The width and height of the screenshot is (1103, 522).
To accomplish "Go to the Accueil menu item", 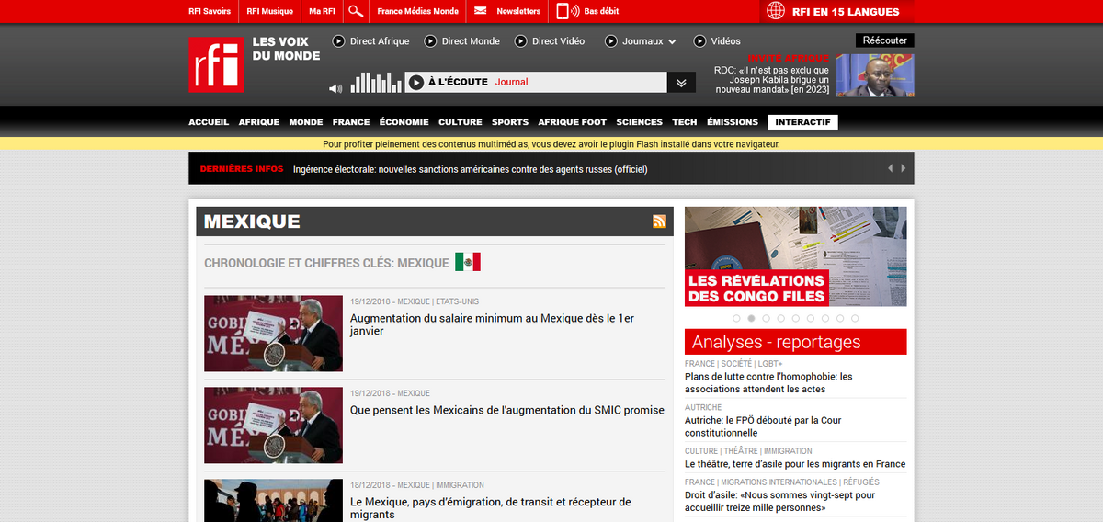I will pos(209,122).
